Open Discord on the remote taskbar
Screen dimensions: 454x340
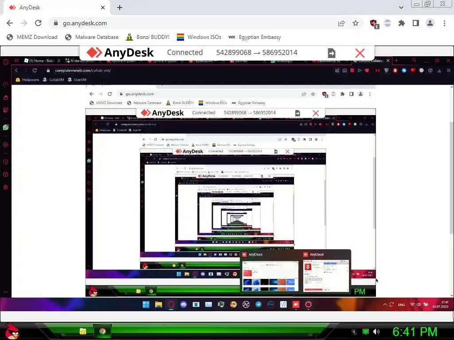183,304
